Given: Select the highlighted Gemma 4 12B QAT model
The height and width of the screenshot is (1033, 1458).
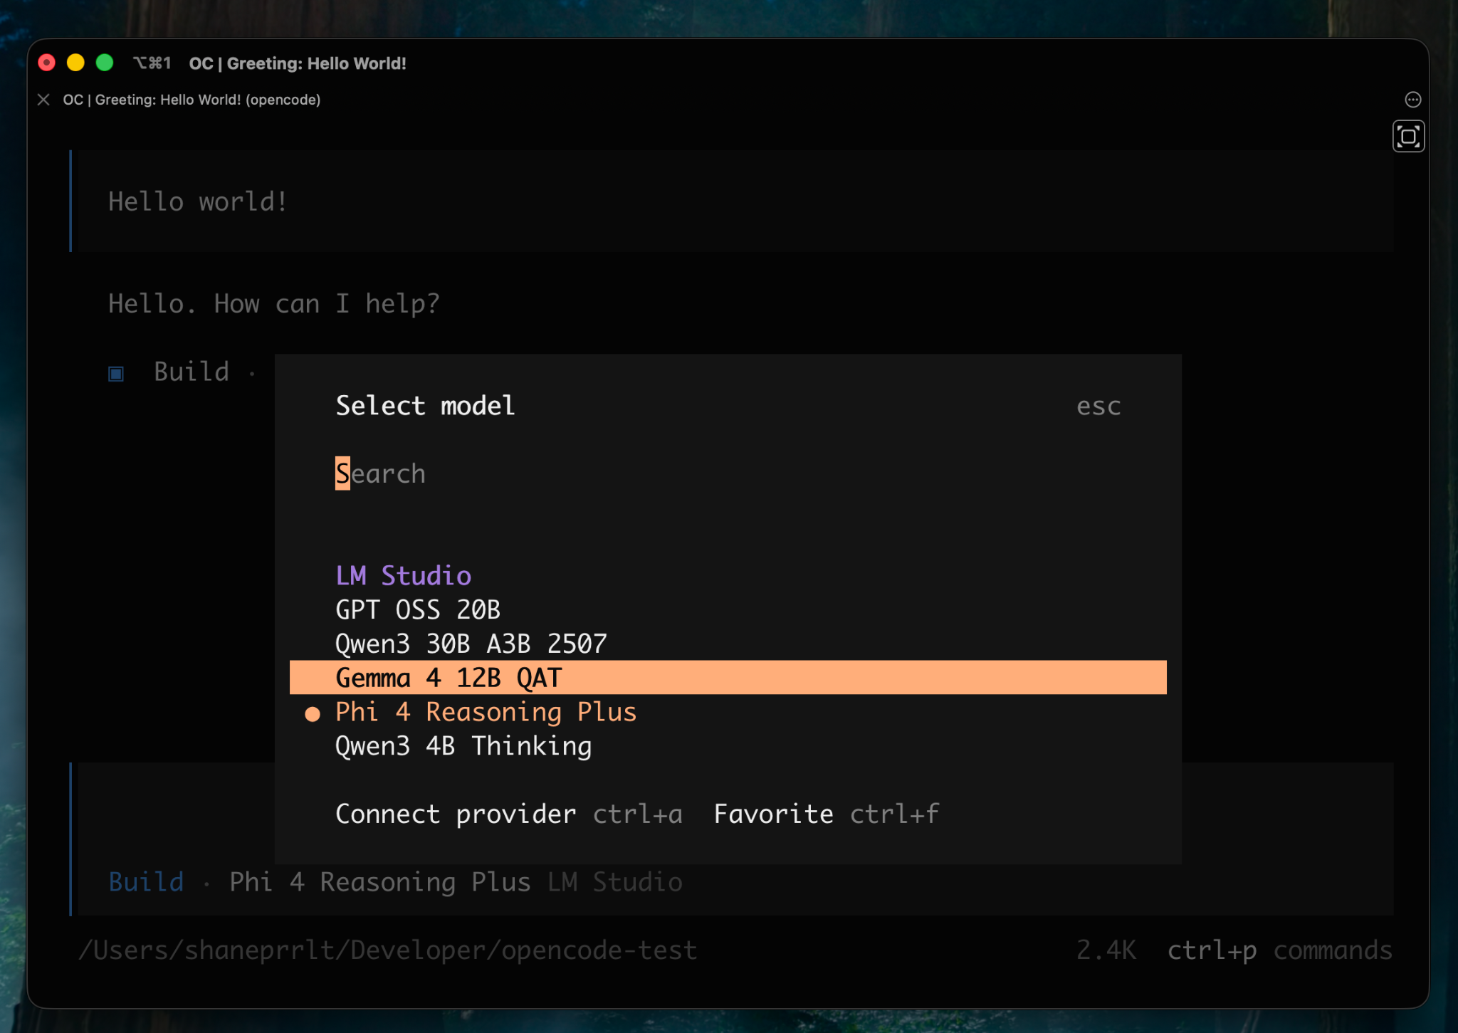Looking at the screenshot, I should point(728,678).
